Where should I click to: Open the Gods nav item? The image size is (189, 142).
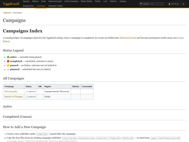pyautogui.click(x=43, y=1)
